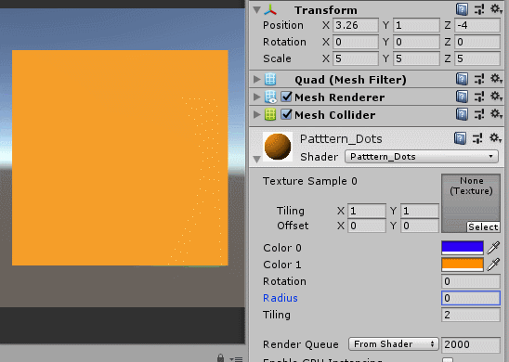The image size is (509, 362).
Task: Open the scene panel options menu icon
Action: coord(237,359)
